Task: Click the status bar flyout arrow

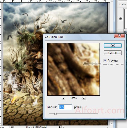Action: [x=60, y=127]
